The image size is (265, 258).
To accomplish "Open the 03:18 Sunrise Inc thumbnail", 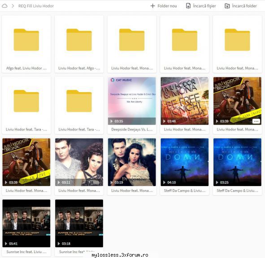I will pyautogui.click(x=79, y=223).
